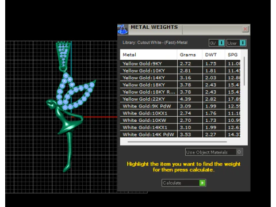The height and width of the screenshot is (207, 276).
Task: Sort by the SPG column header
Action: click(233, 55)
